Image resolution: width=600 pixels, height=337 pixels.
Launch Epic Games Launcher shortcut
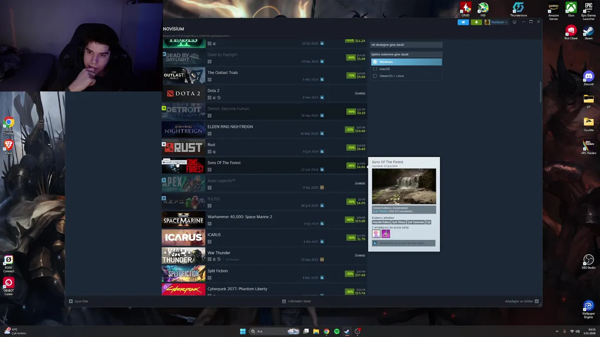[589, 12]
